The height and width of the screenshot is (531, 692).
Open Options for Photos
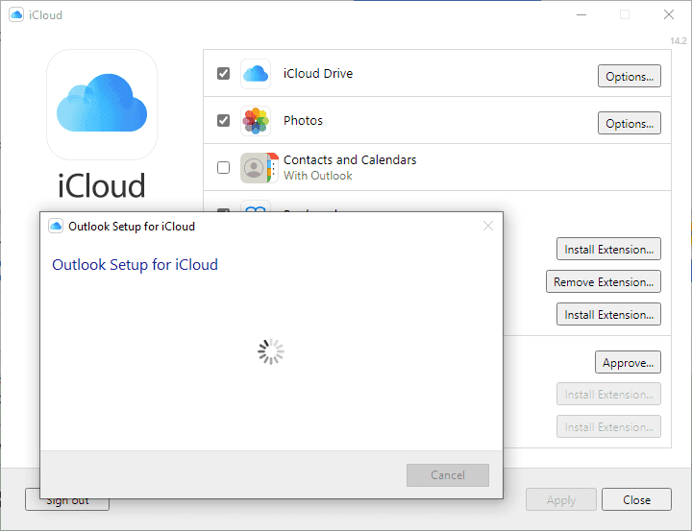[630, 124]
